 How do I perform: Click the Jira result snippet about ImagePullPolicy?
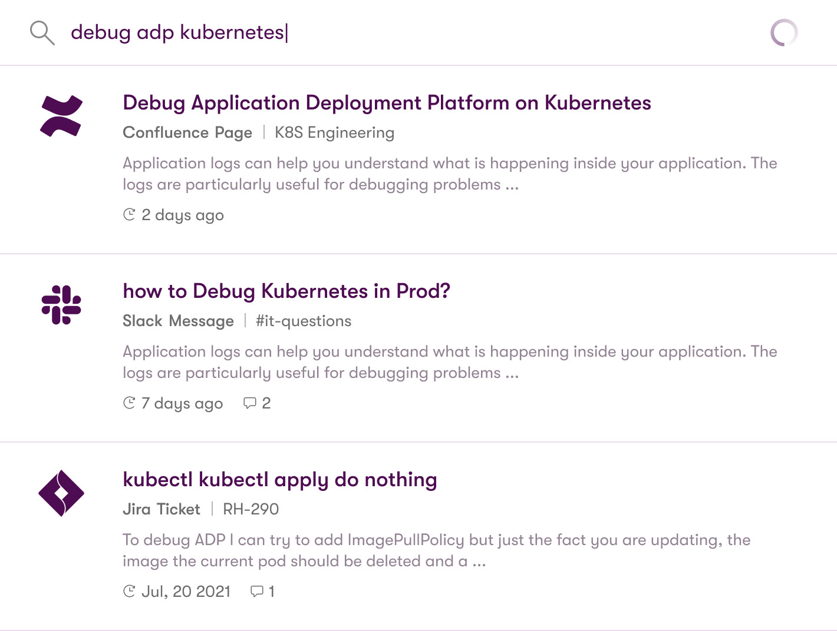tap(436, 550)
